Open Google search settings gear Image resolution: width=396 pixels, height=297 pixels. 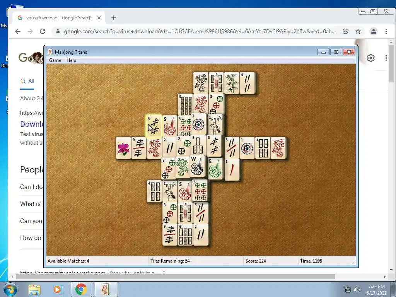[371, 58]
